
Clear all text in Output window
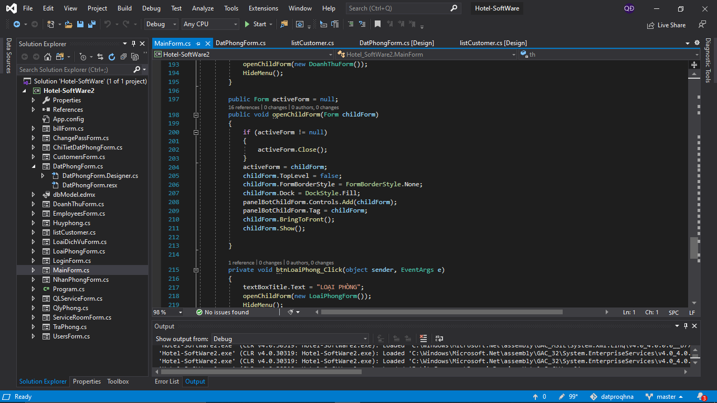click(x=423, y=338)
